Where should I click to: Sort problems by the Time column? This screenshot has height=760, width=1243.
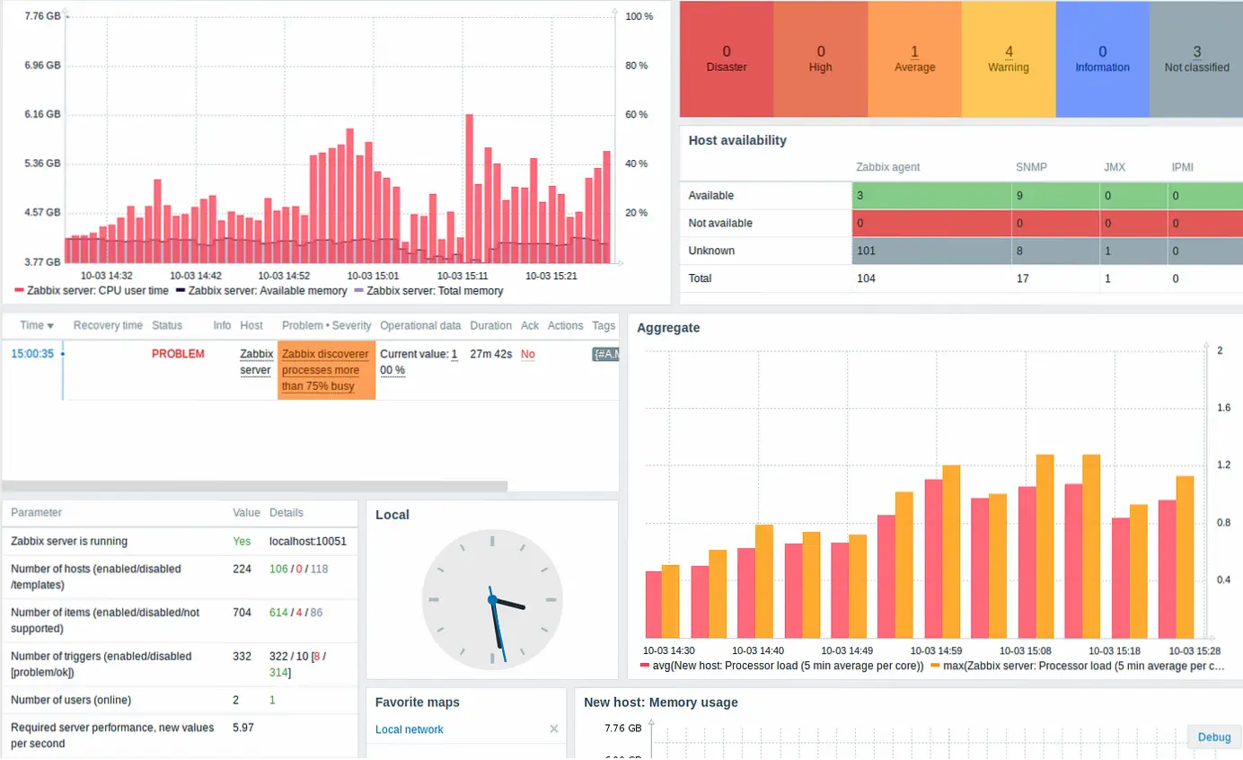coord(37,325)
